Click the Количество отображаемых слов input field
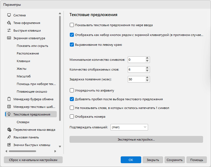211x167 pixels. pyautogui.click(x=137, y=69)
